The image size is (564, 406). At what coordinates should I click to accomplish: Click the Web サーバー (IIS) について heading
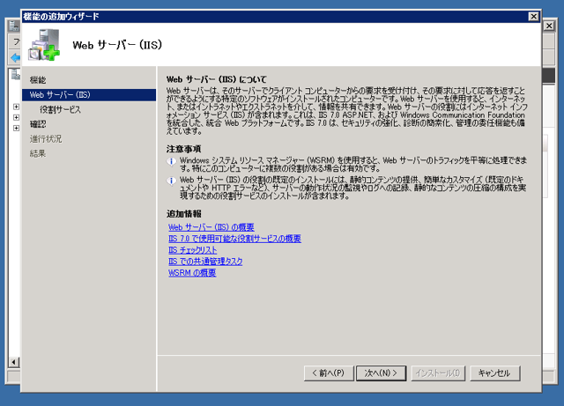pyautogui.click(x=216, y=79)
